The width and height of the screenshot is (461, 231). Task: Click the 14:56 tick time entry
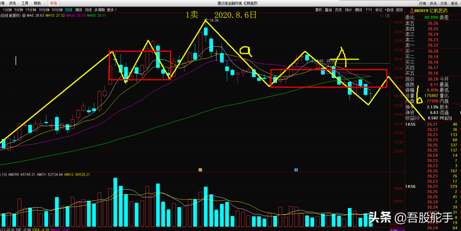411,186
